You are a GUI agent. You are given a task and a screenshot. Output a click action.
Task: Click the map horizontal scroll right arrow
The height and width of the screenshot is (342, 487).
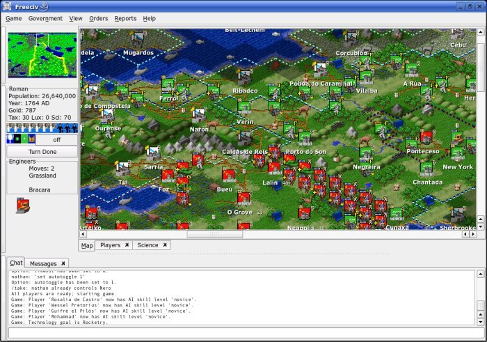click(x=473, y=234)
